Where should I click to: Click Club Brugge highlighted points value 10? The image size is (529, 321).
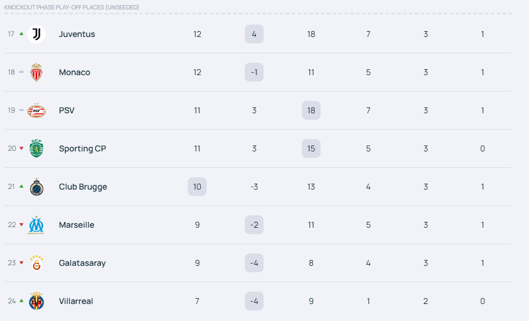[197, 187]
